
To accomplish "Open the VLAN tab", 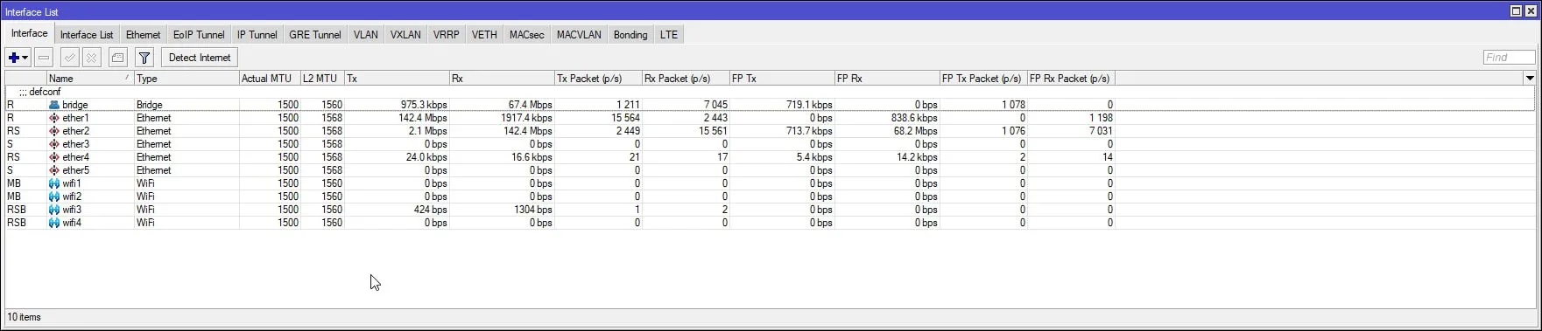I will pyautogui.click(x=366, y=35).
